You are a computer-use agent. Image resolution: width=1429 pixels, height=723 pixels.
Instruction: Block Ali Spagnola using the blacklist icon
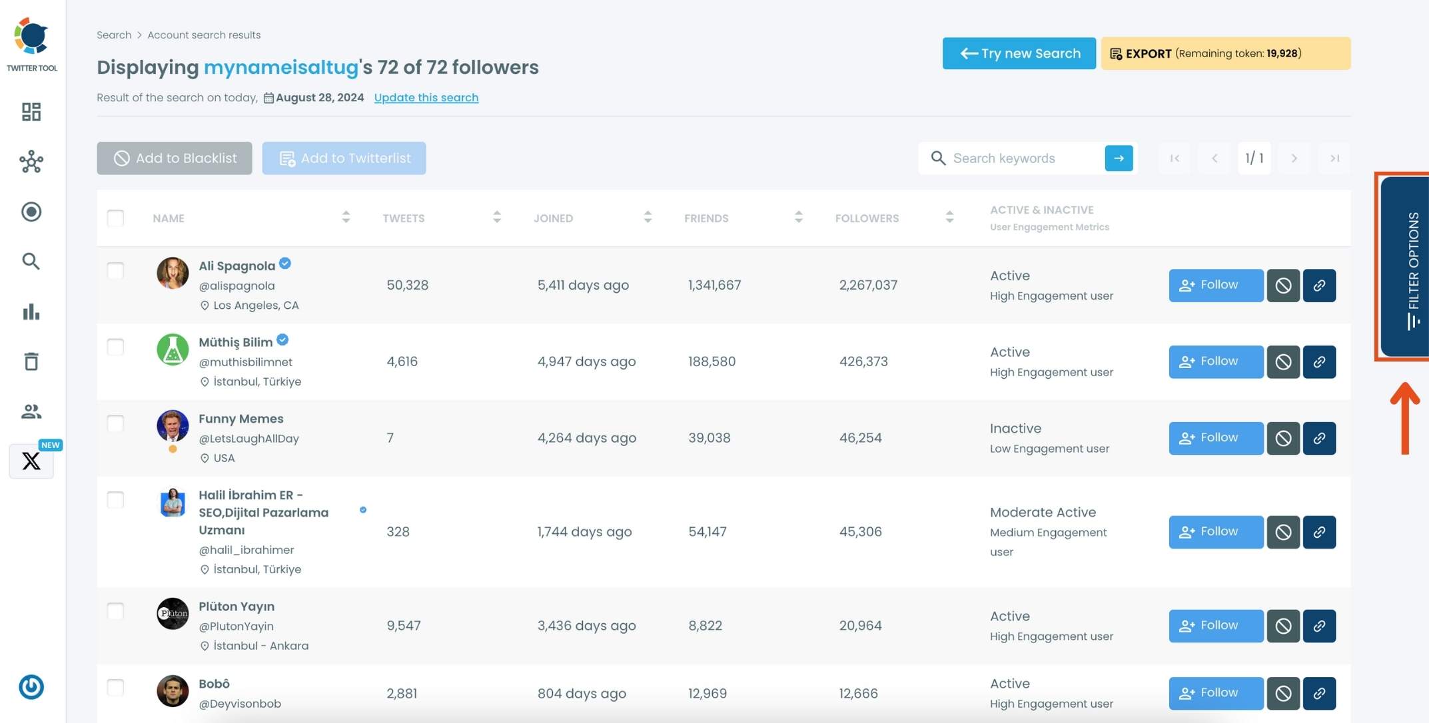click(1283, 285)
